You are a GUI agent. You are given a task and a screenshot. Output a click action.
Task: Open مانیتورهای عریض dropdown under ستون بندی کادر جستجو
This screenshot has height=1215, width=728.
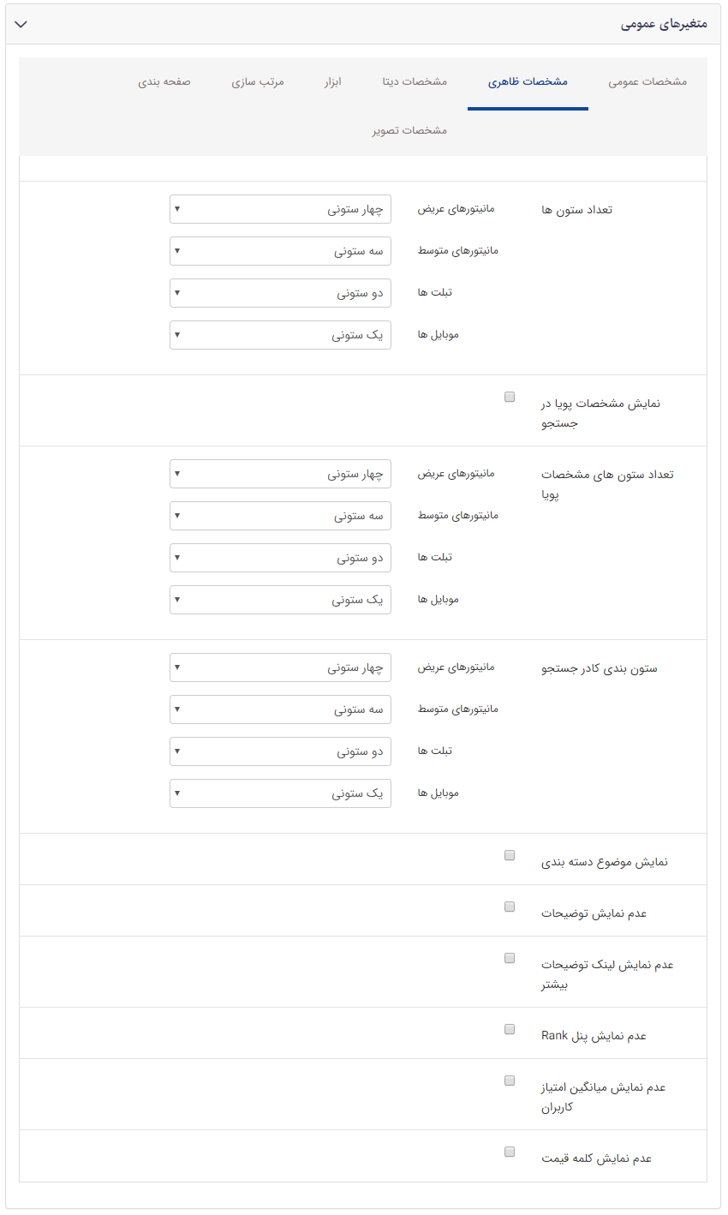pos(281,667)
